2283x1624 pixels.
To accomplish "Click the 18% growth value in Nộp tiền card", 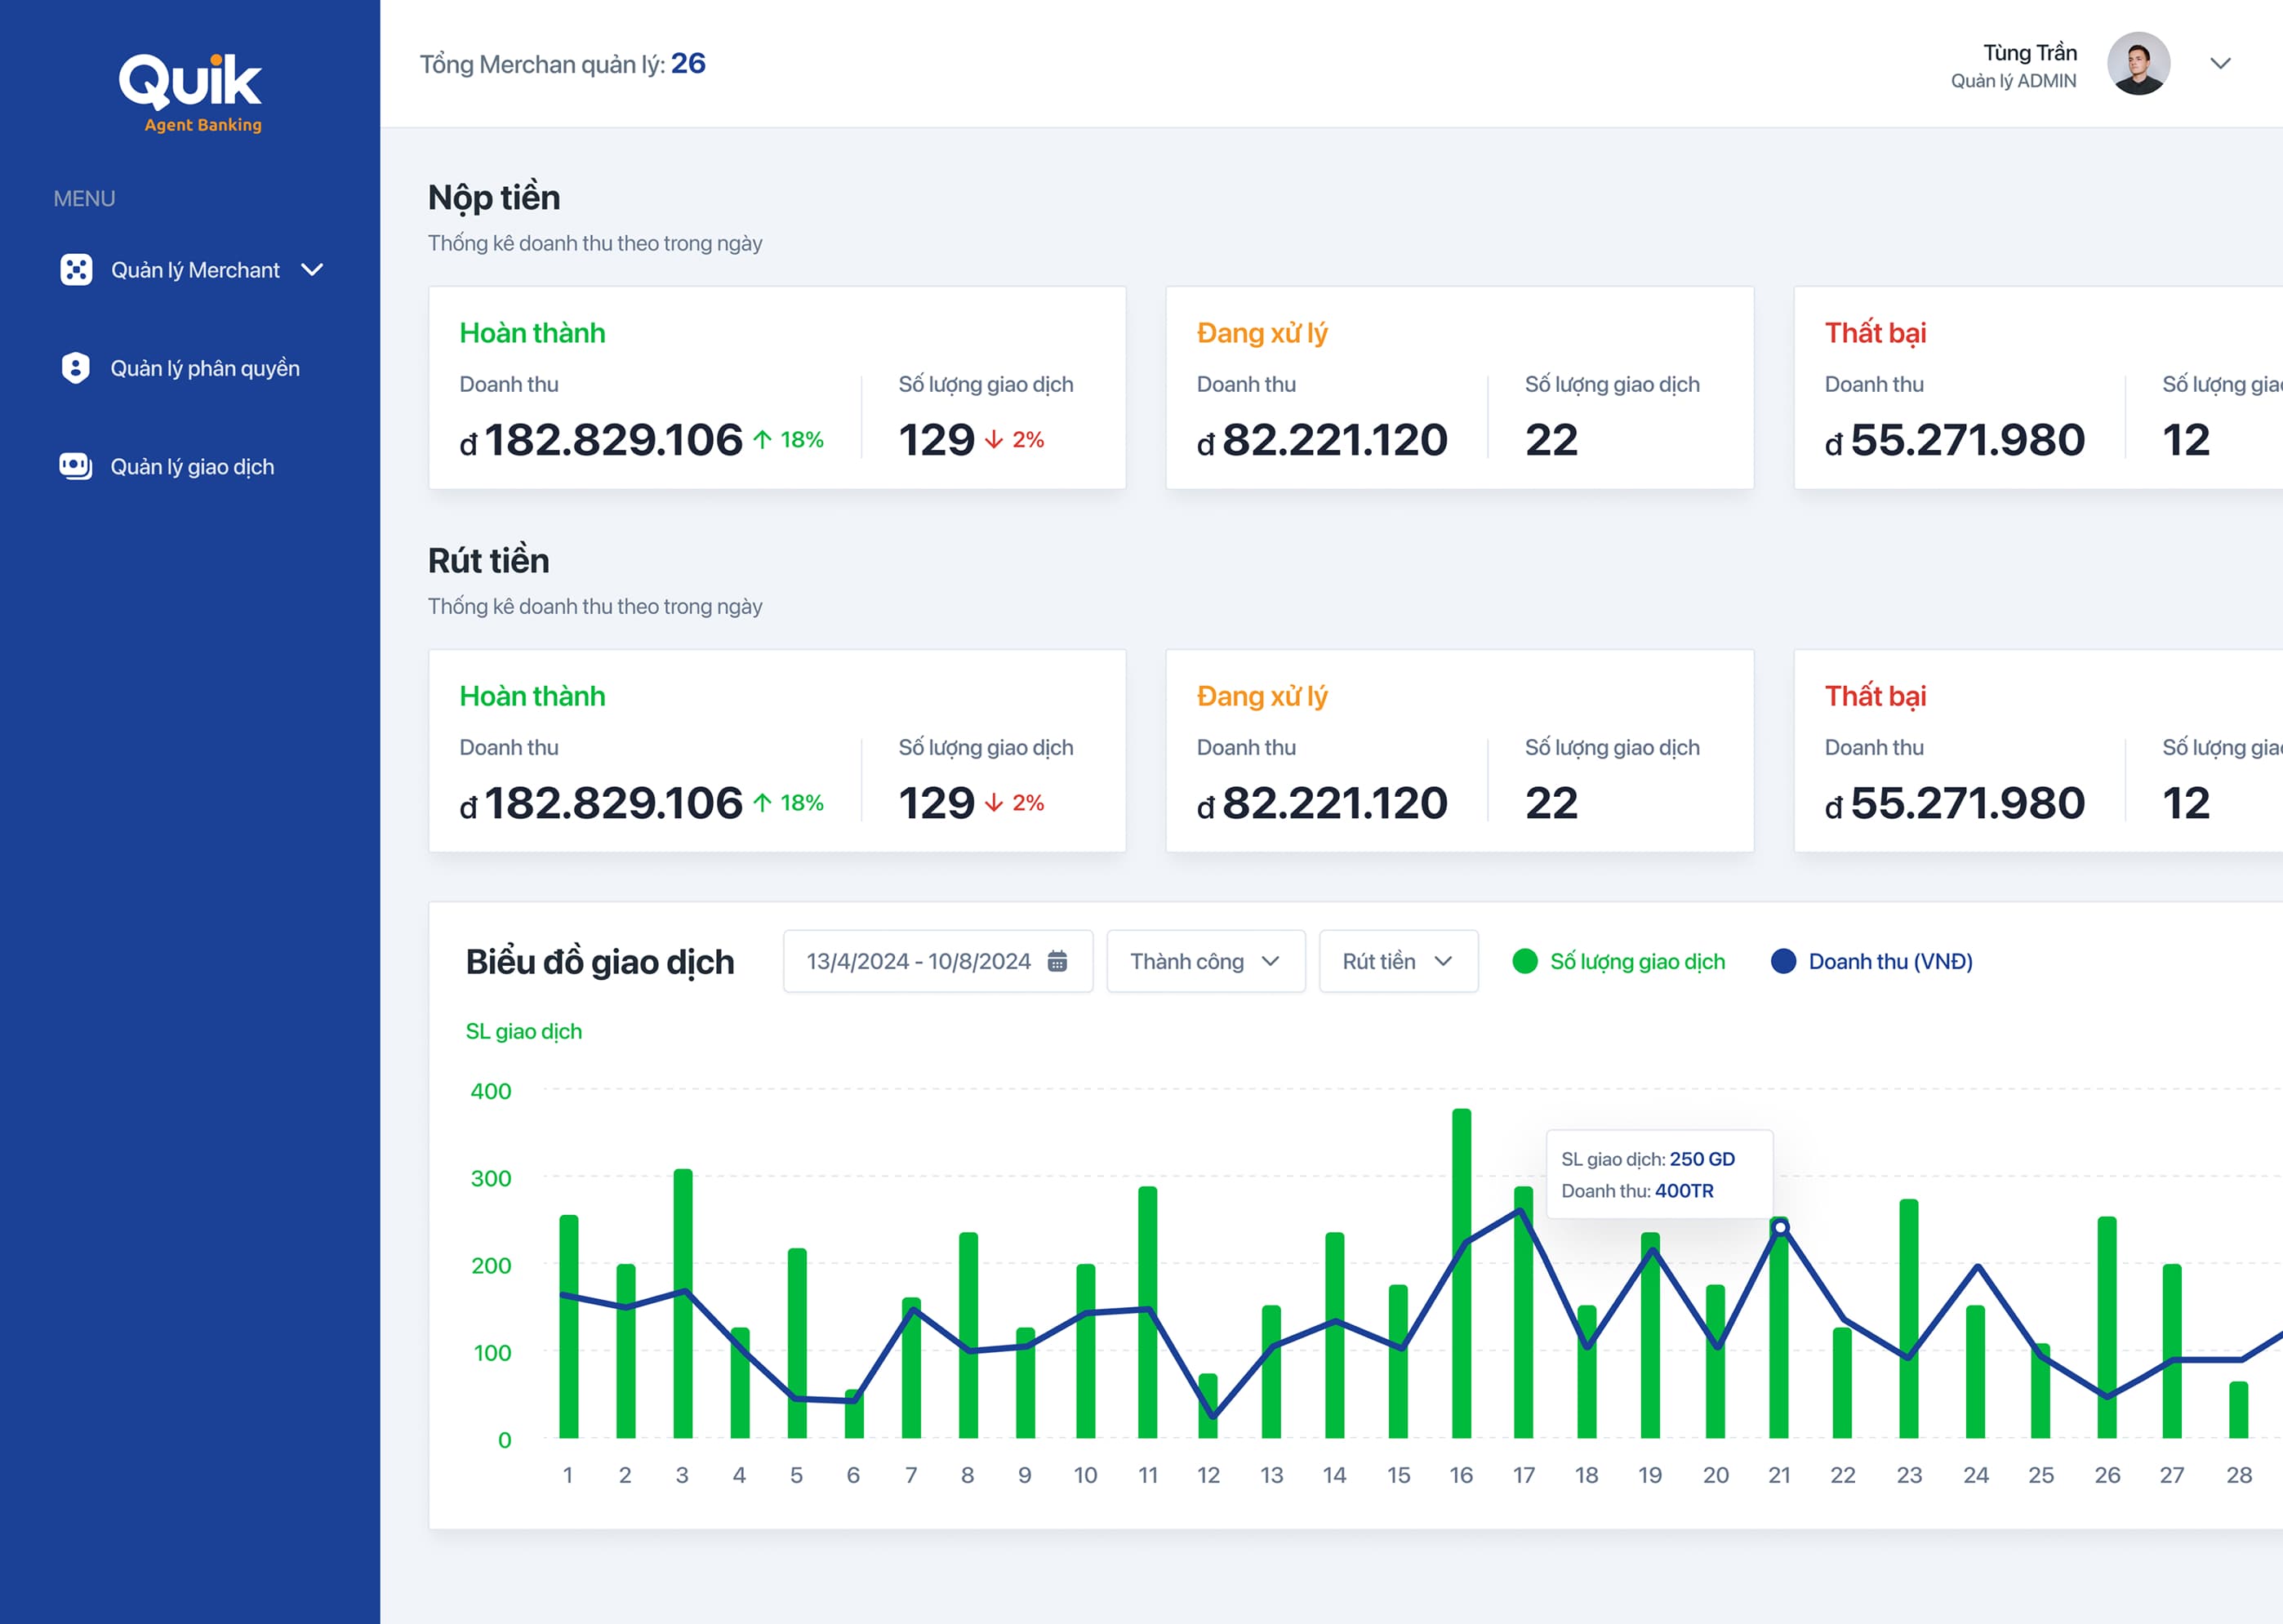I will coord(802,439).
